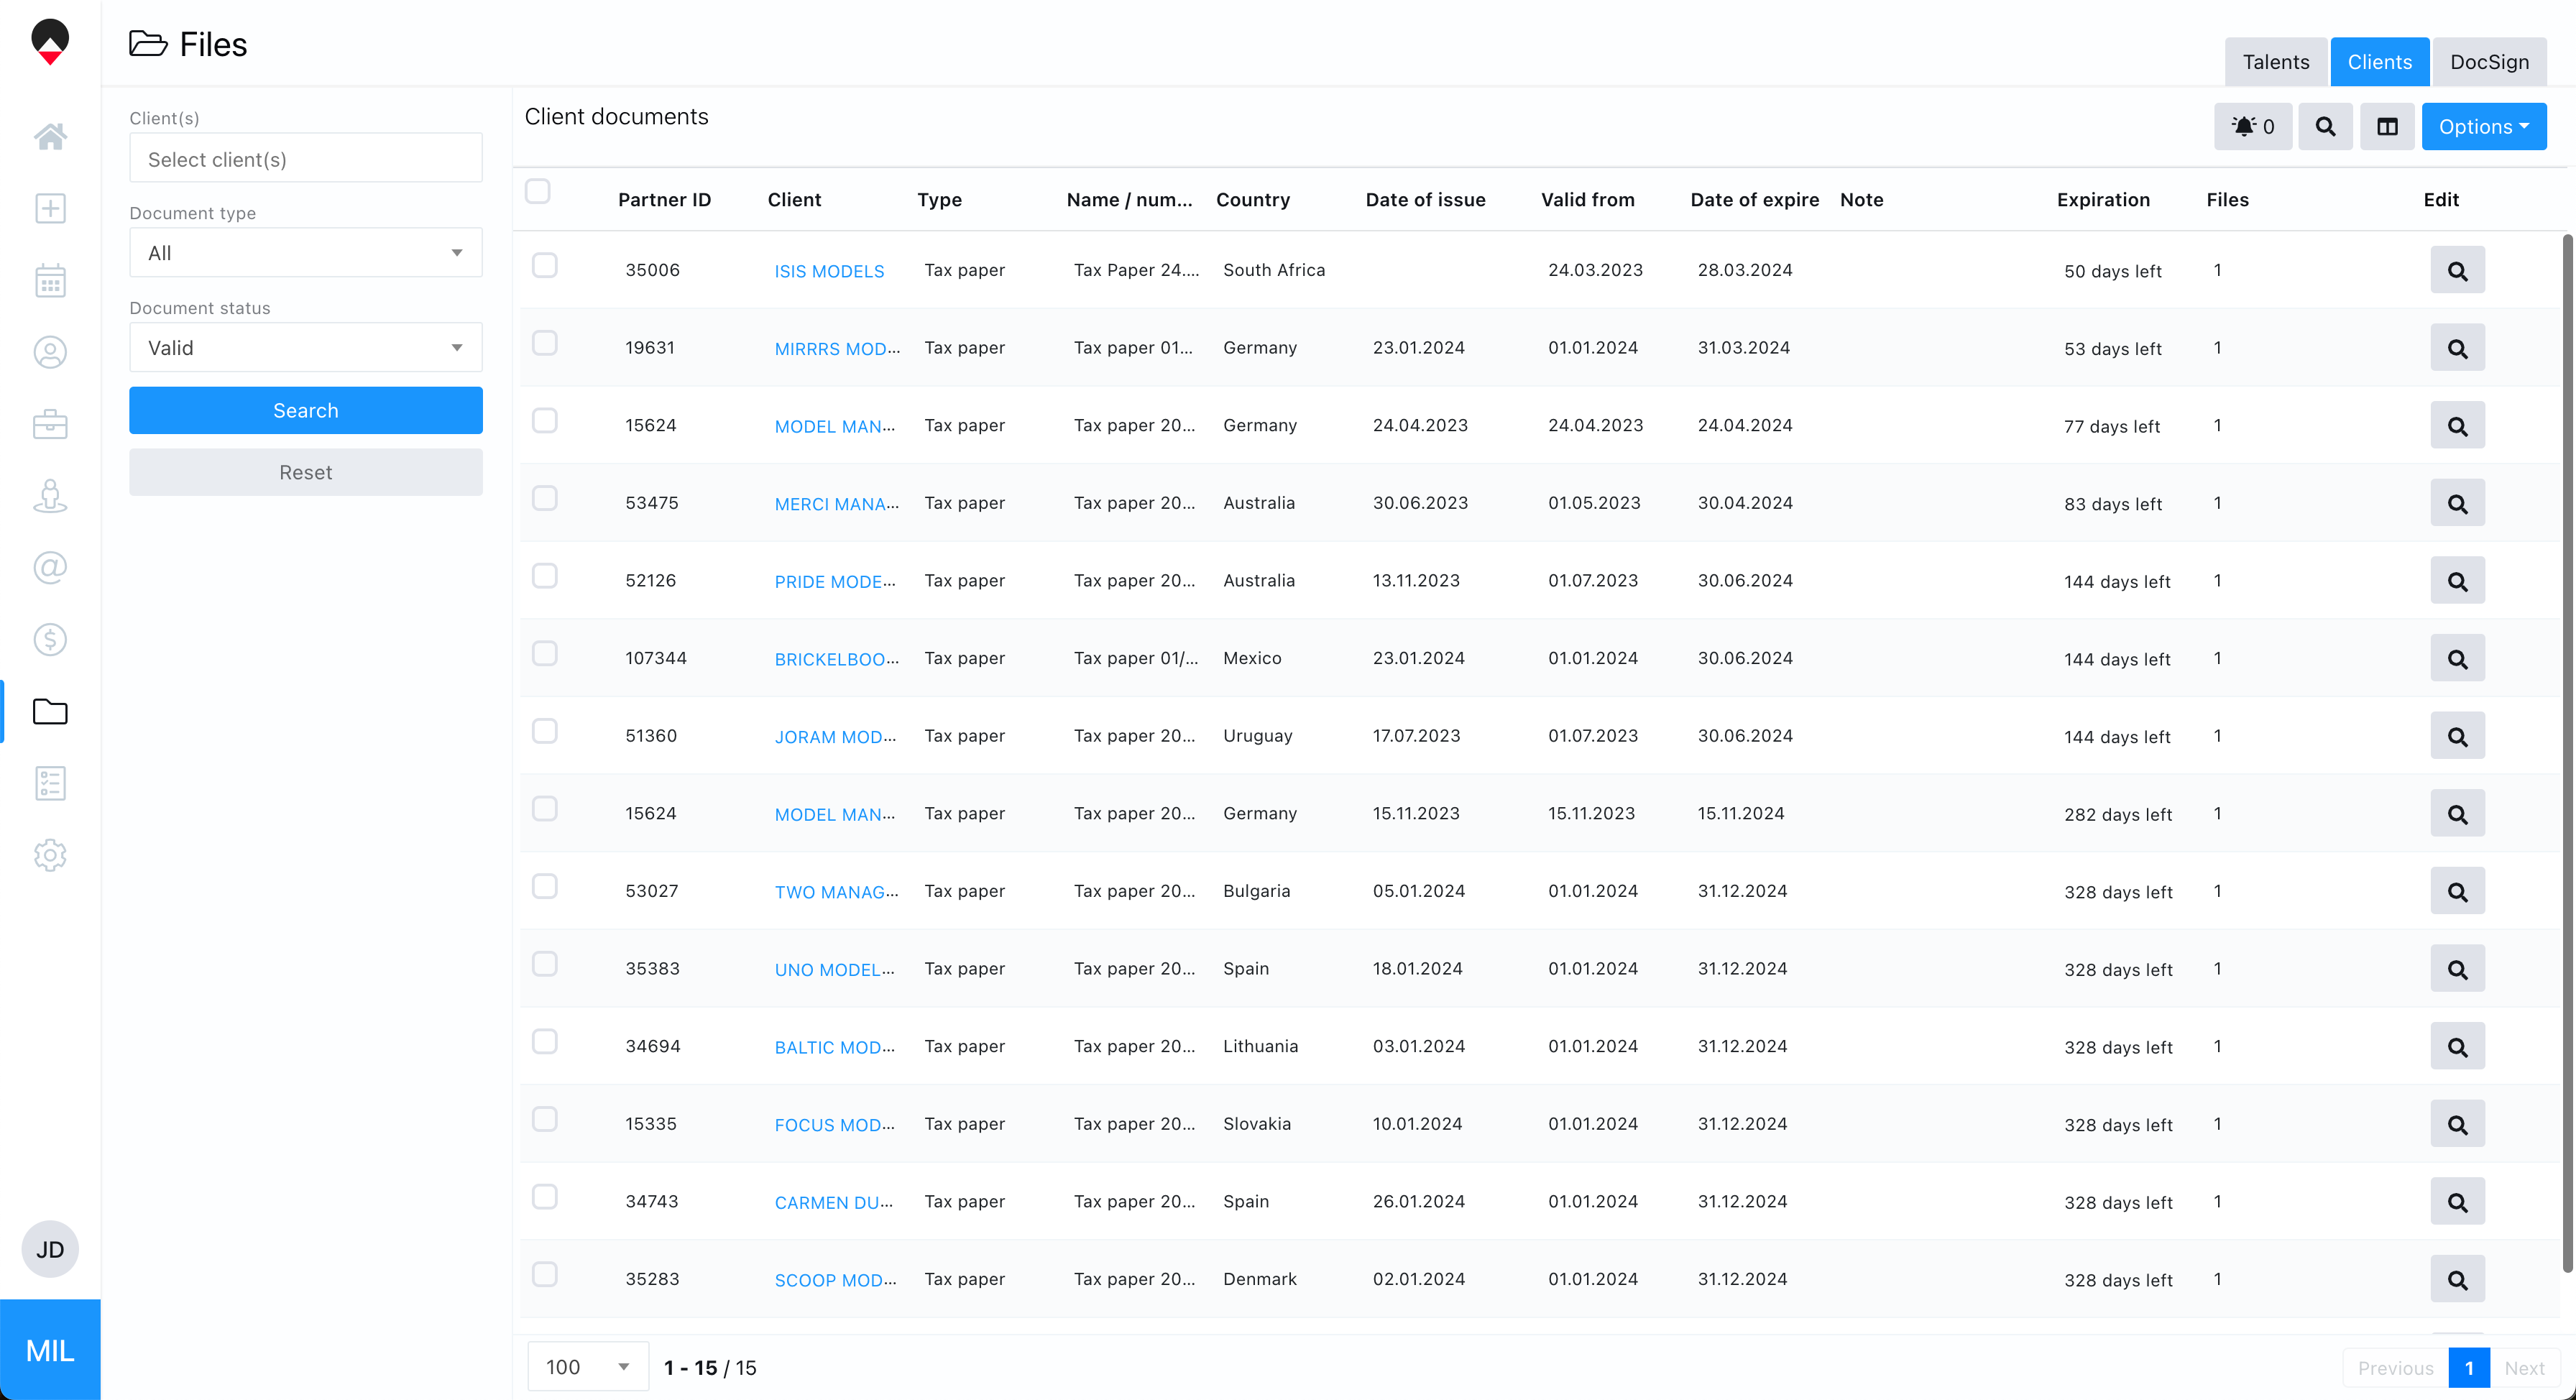The height and width of the screenshot is (1400, 2576).
Task: Open the dollar finance icon in sidebar
Action: [x=50, y=640]
